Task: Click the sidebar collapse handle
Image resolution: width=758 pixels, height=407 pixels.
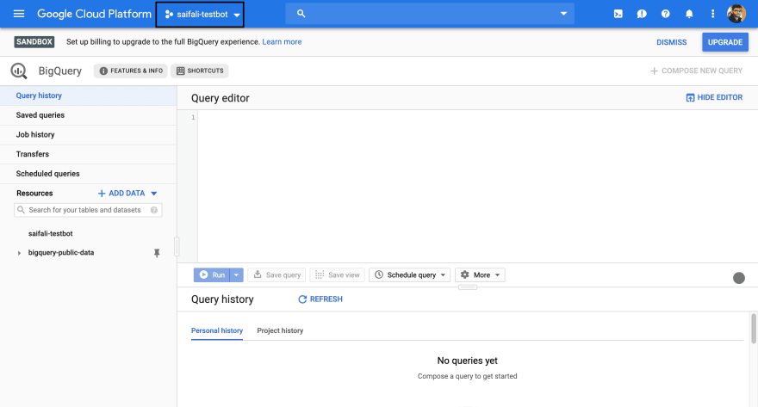Action: pos(177,247)
